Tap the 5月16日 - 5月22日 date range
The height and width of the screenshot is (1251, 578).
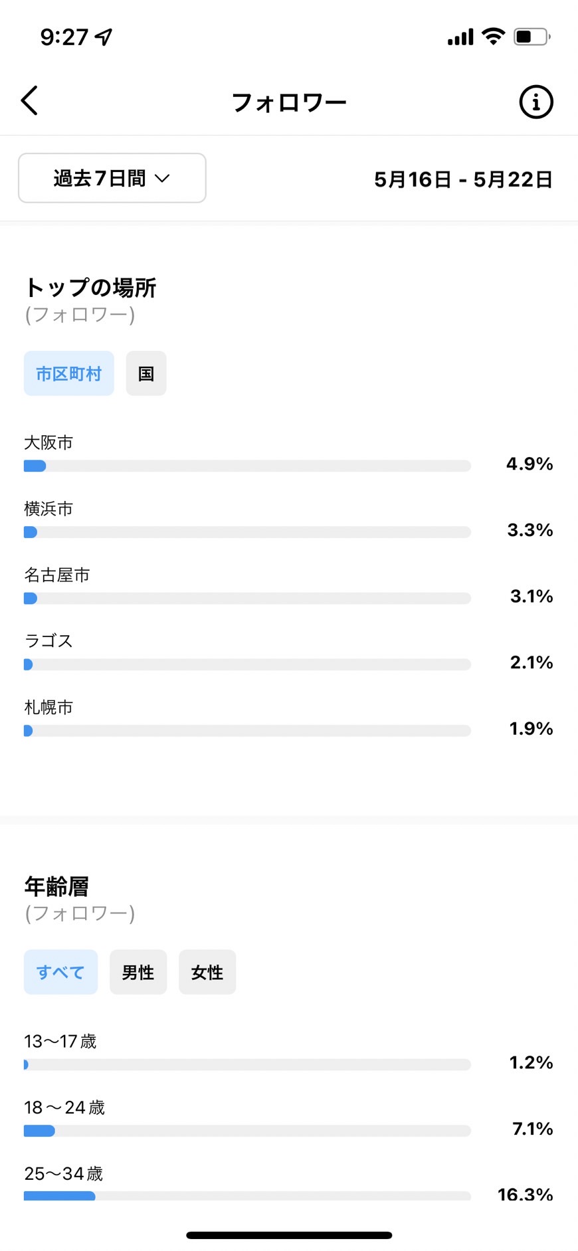(x=463, y=179)
